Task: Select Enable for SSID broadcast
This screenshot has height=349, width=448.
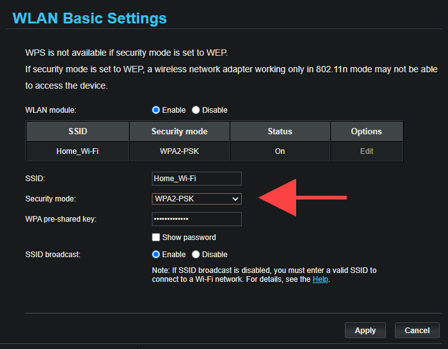Action: pyautogui.click(x=156, y=255)
